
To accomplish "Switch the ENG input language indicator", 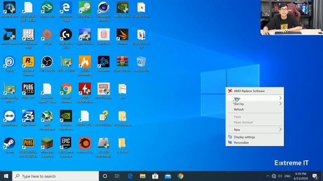I will click(x=287, y=176).
